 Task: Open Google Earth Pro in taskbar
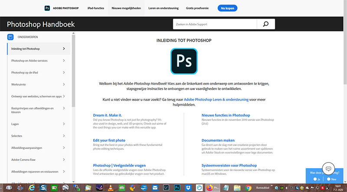point(65,188)
